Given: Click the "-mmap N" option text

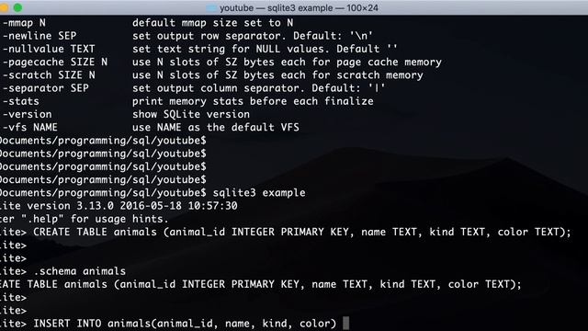Looking at the screenshot, I should coord(24,23).
